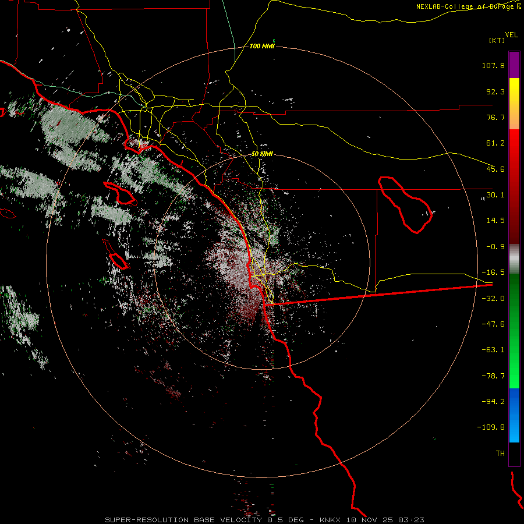The width and height of the screenshot is (524, 524).
Task: Click the 0.5 DEG elevation text in caption
Action: pos(285,520)
